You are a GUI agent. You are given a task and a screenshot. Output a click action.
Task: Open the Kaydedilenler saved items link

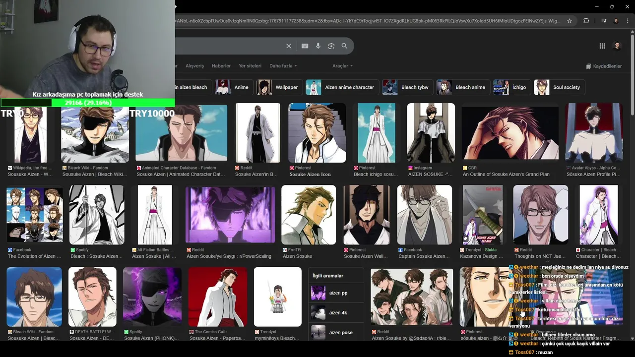pos(604,66)
